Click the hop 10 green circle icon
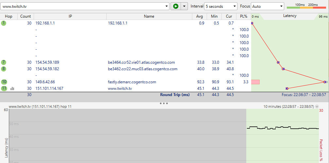Viewport: 329px width, 163px height. (x=4, y=82)
